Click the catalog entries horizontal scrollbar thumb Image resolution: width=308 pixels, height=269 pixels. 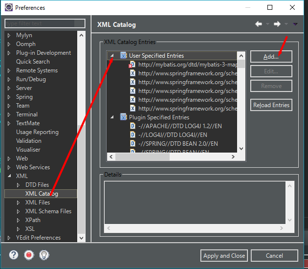[142, 157]
